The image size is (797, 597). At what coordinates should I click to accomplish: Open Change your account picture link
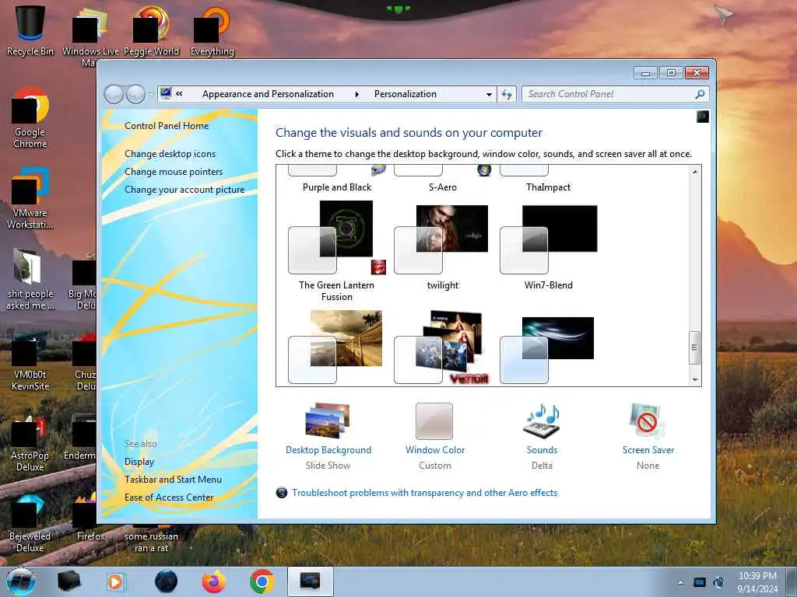[184, 190]
